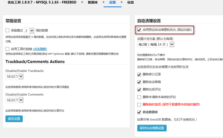The width and height of the screenshot is (223, 138).
Task: Click the 自动清理设置 heading text
Action: coord(149,21)
